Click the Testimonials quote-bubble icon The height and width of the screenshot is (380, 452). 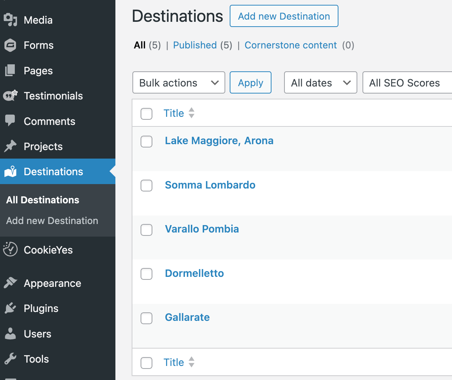[10, 96]
